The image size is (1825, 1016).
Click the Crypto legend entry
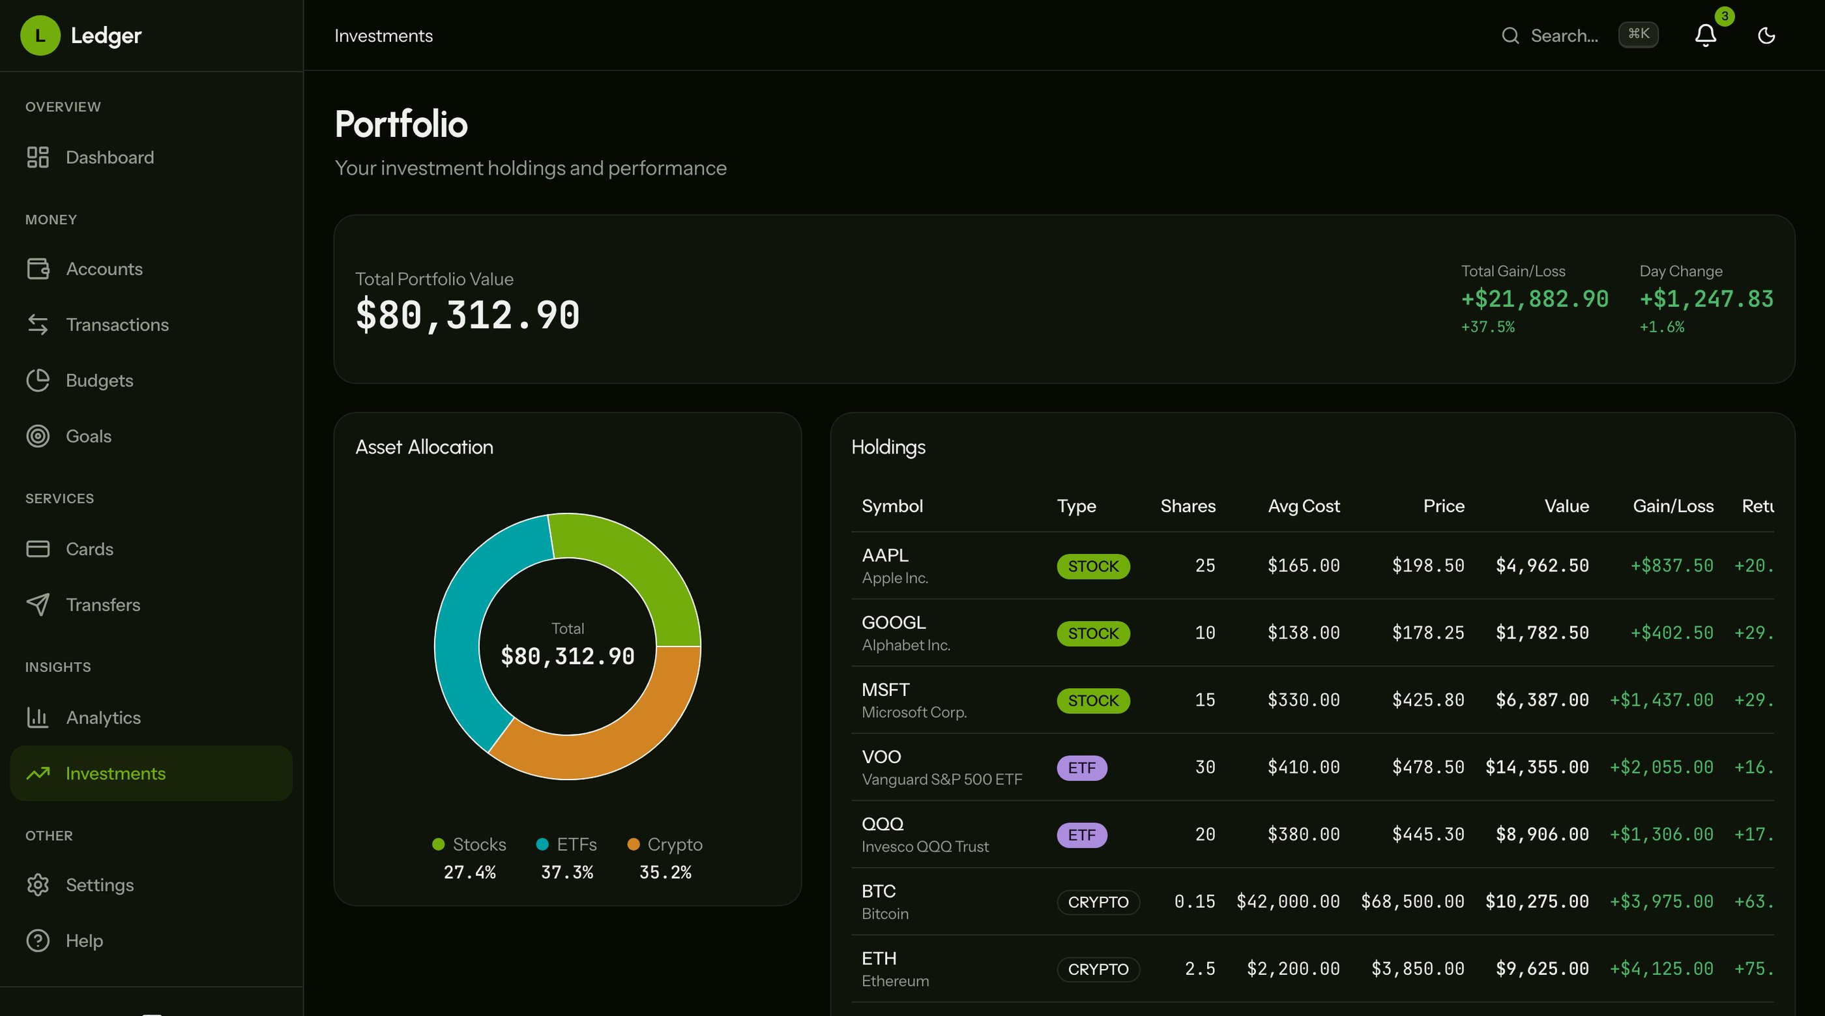665,857
